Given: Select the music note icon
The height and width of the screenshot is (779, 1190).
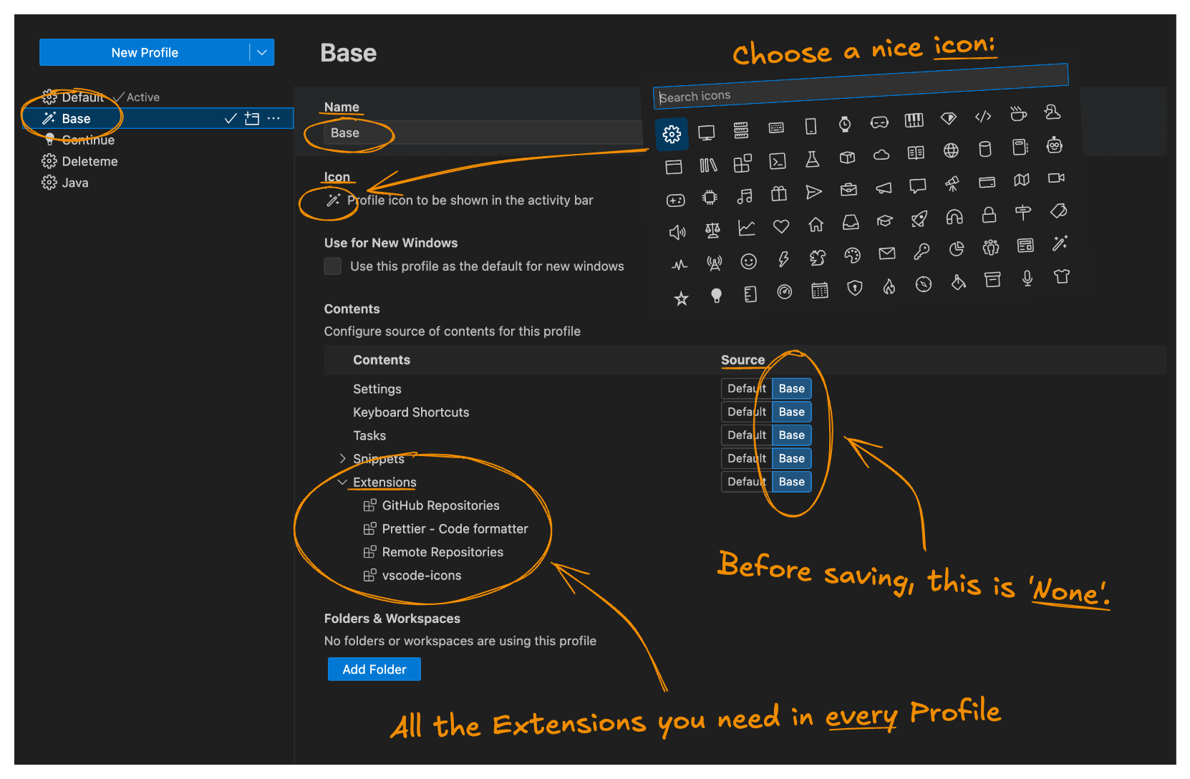Looking at the screenshot, I should pyautogui.click(x=745, y=196).
